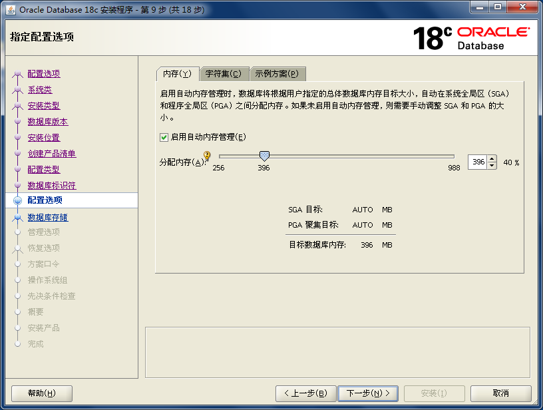543x410 pixels.
Task: Click the 概要 step label
Action: [36, 311]
